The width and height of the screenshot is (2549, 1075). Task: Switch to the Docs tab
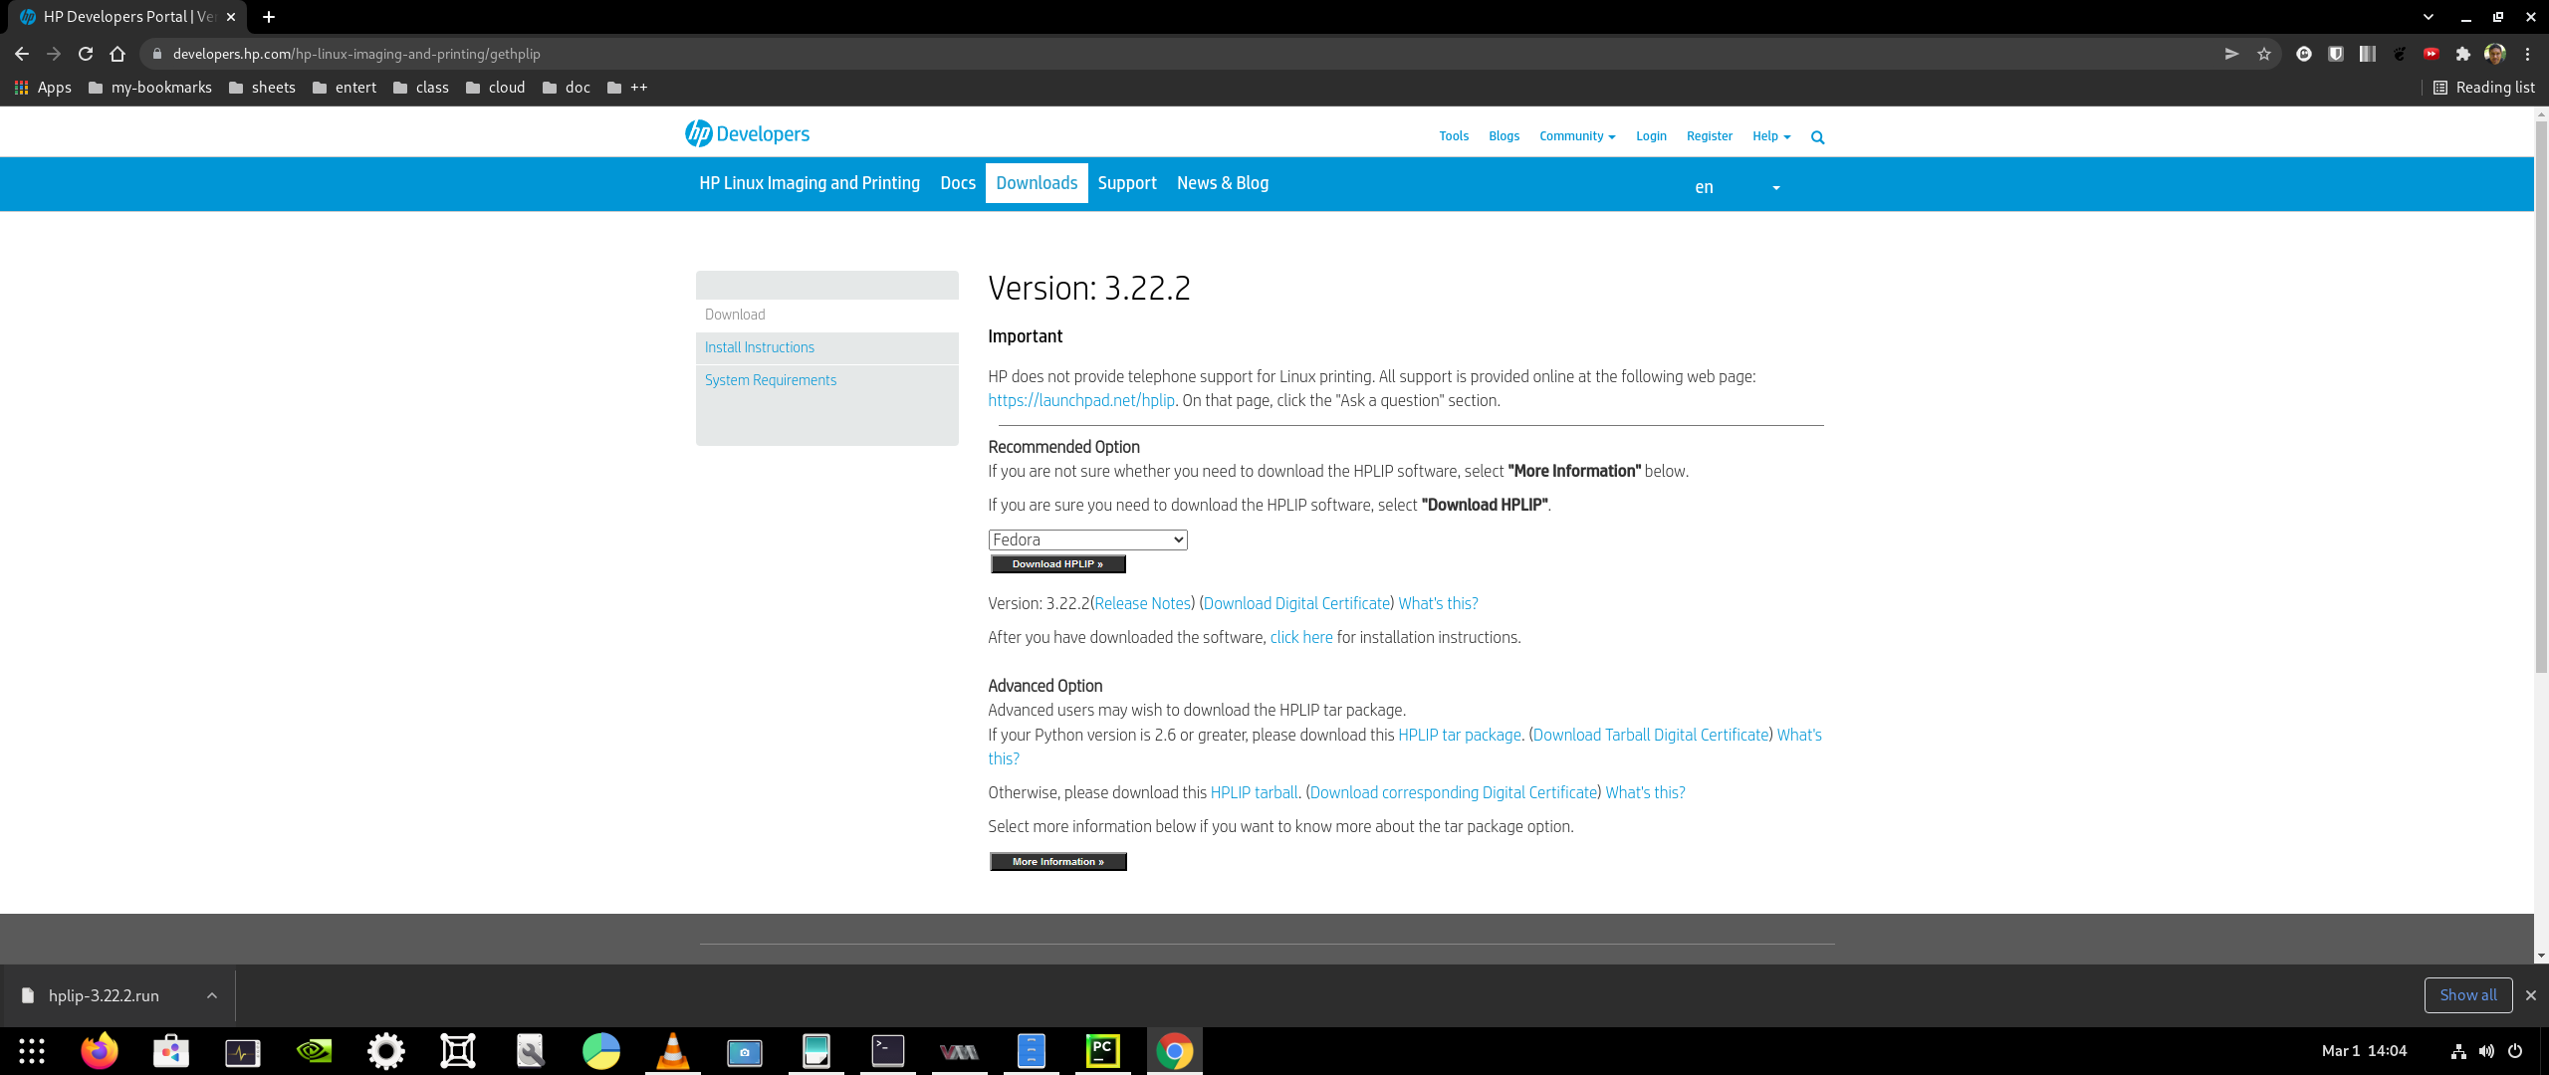click(x=957, y=183)
